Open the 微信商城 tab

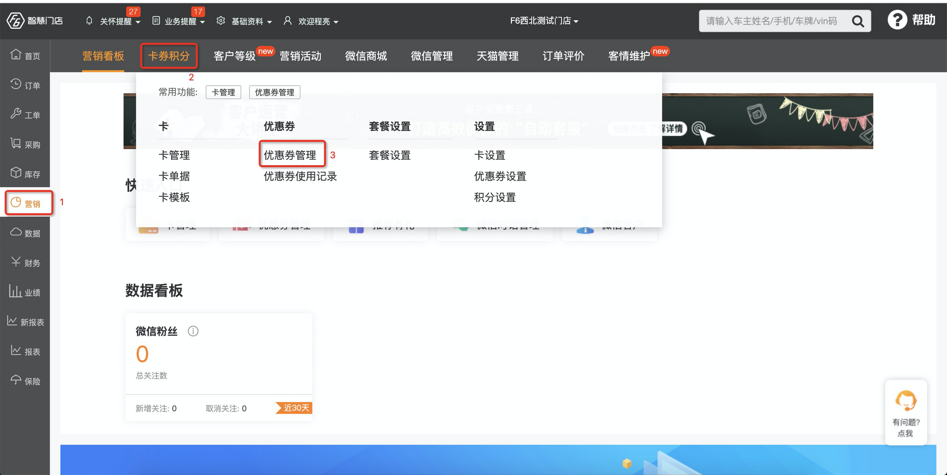pyautogui.click(x=366, y=56)
